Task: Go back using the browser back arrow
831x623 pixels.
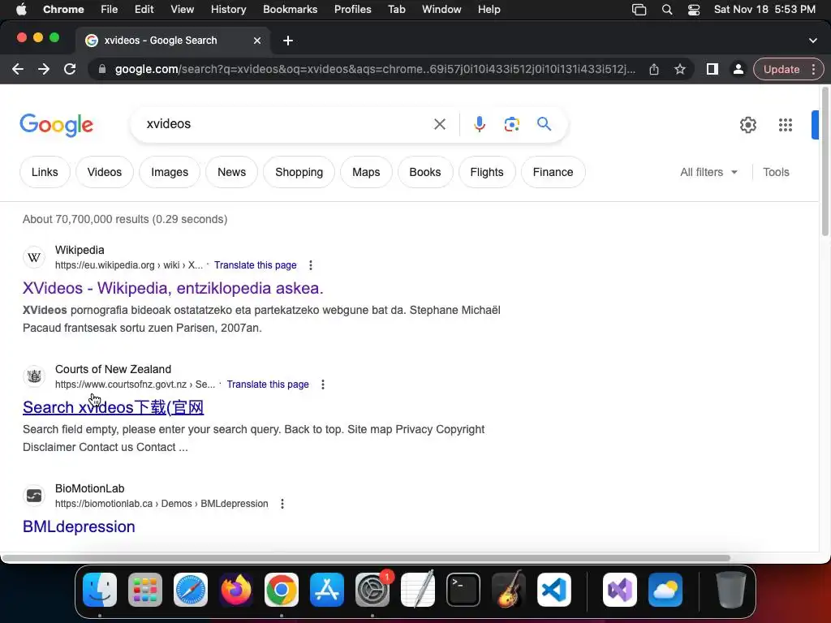Action: tap(18, 70)
